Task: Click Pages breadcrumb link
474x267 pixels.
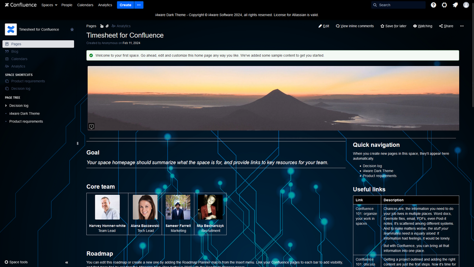Action: click(x=91, y=26)
